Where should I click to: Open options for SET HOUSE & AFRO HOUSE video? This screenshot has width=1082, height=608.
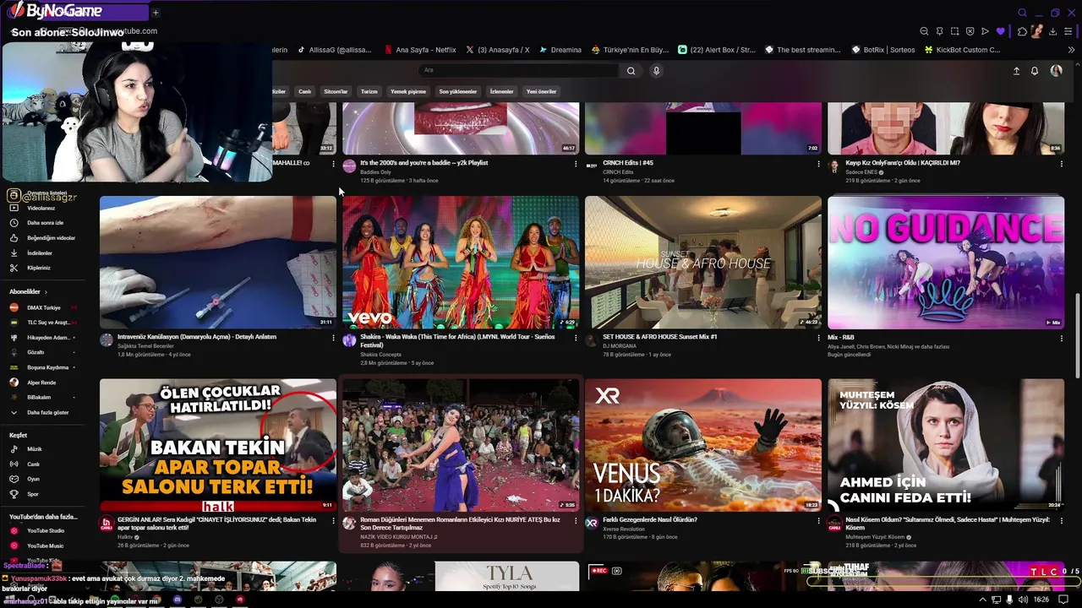point(818,338)
